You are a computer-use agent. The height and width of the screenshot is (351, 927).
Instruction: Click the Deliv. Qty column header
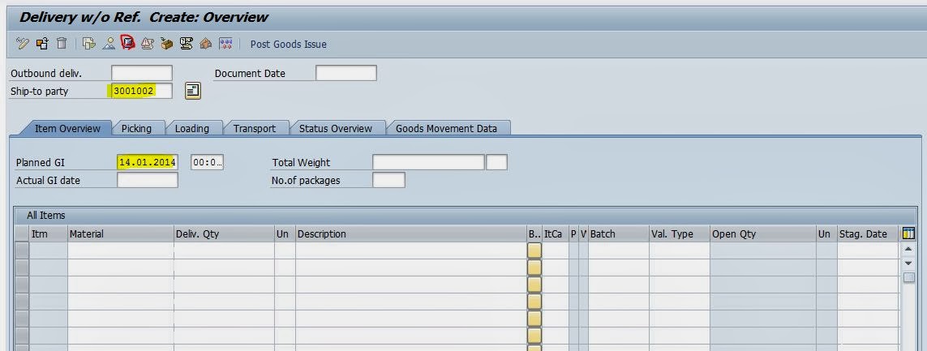pos(224,234)
